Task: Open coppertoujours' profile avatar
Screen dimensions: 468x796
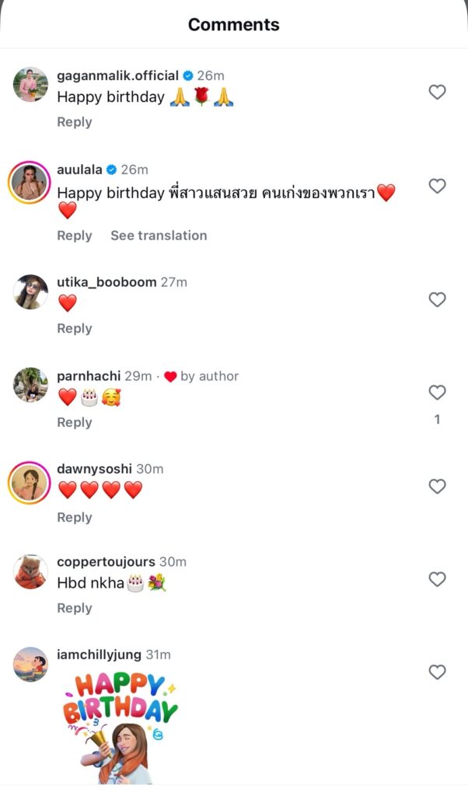Action: 31,571
